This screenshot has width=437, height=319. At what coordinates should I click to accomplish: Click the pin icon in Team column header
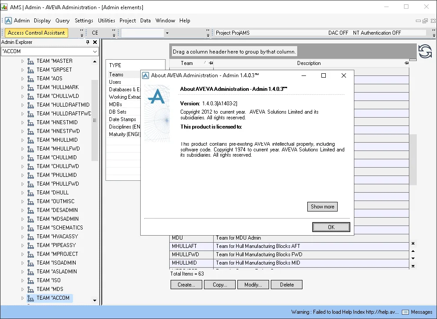tap(211, 63)
